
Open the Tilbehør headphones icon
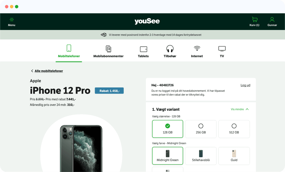coord(170,49)
